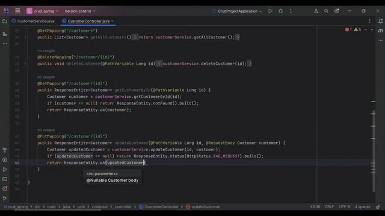Click getCustomerById method name
The height and width of the screenshot is (216, 385).
tap(132, 90)
